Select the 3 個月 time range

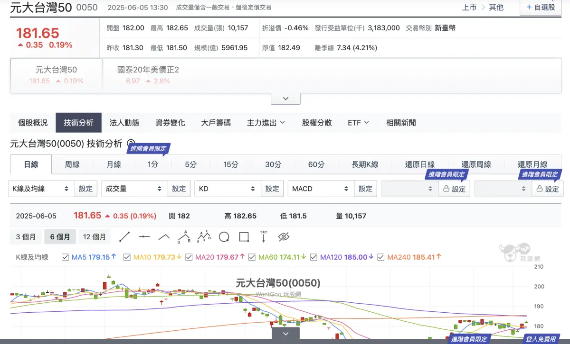coord(26,236)
